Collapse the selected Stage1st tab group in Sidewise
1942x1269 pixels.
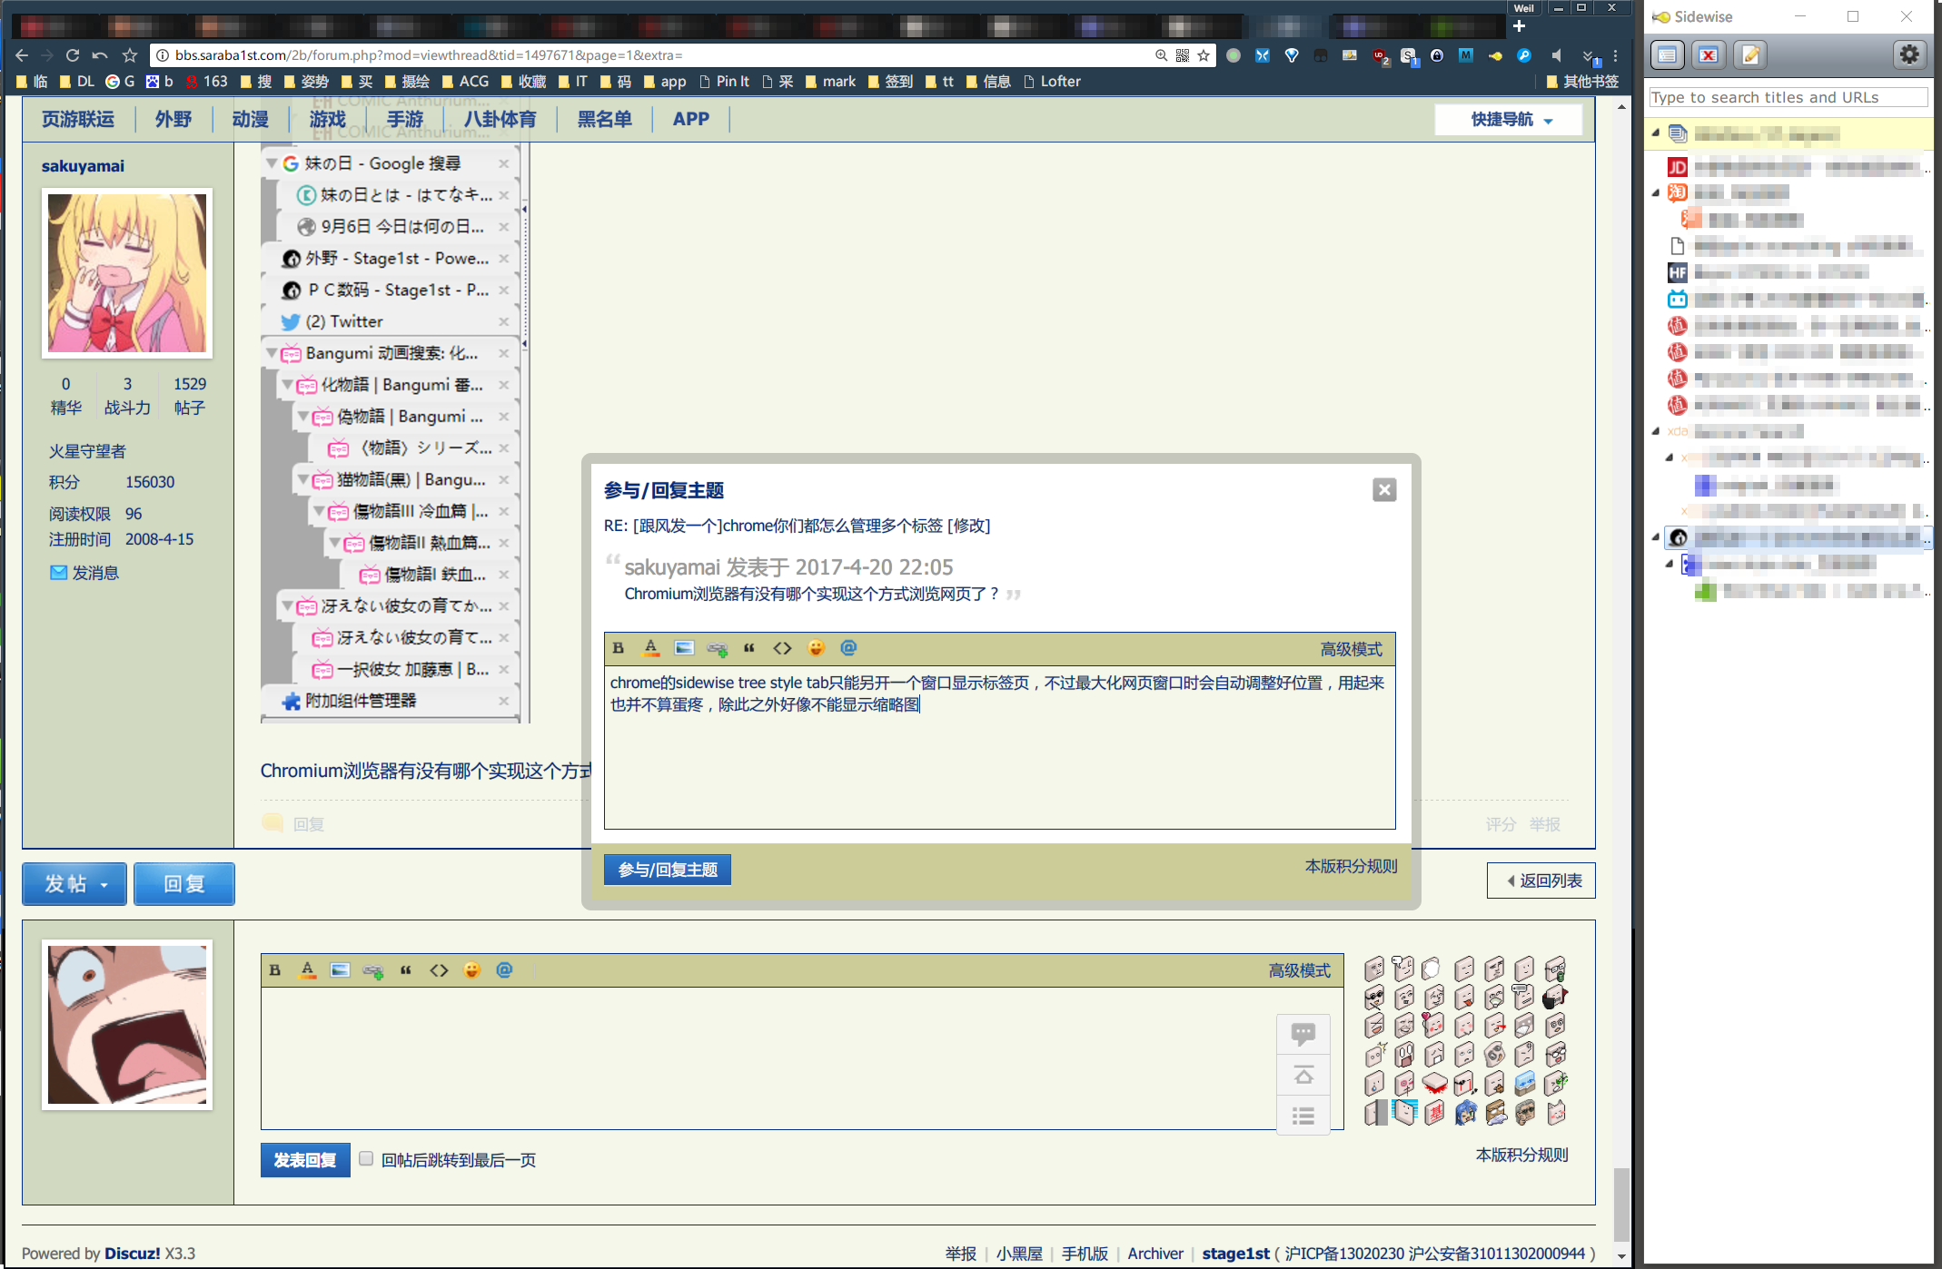[x=1655, y=536]
